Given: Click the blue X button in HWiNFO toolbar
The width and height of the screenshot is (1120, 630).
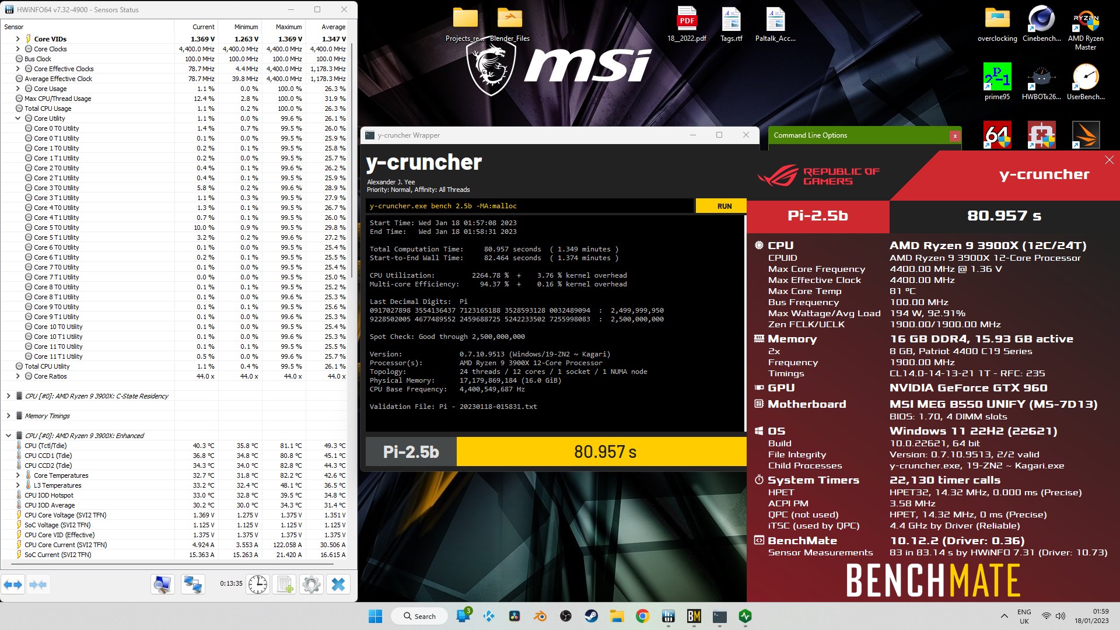Looking at the screenshot, I should [x=338, y=584].
